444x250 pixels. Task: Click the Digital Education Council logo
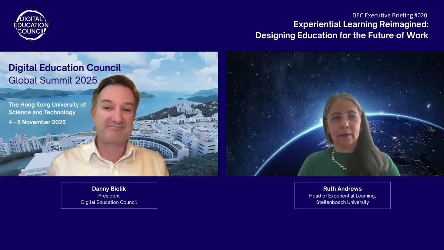(31, 25)
